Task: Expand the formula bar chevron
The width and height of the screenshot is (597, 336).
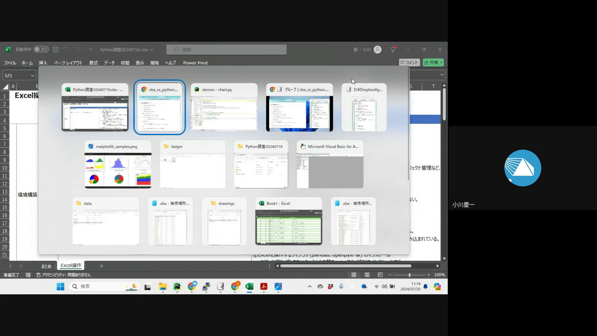Action: (442, 75)
